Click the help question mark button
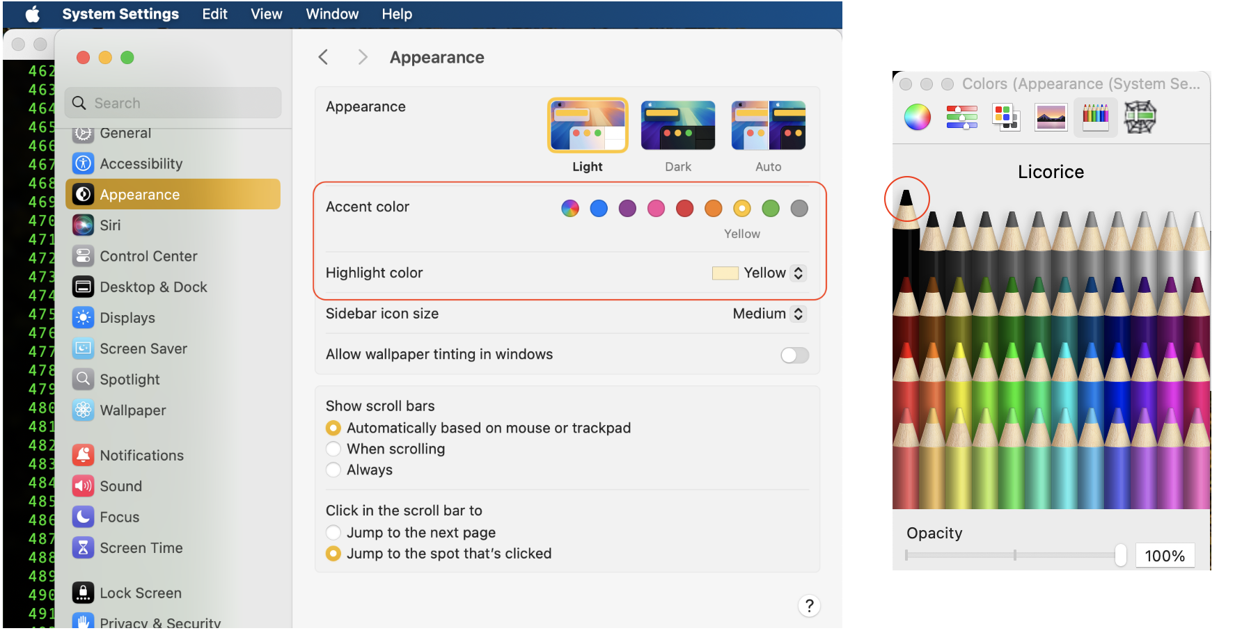 [x=809, y=606]
